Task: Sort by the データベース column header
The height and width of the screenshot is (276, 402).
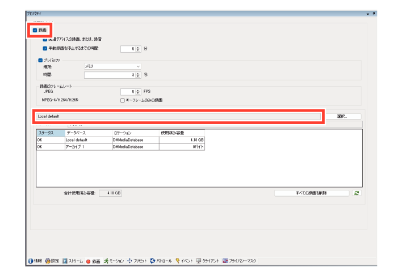Action: [89, 133]
